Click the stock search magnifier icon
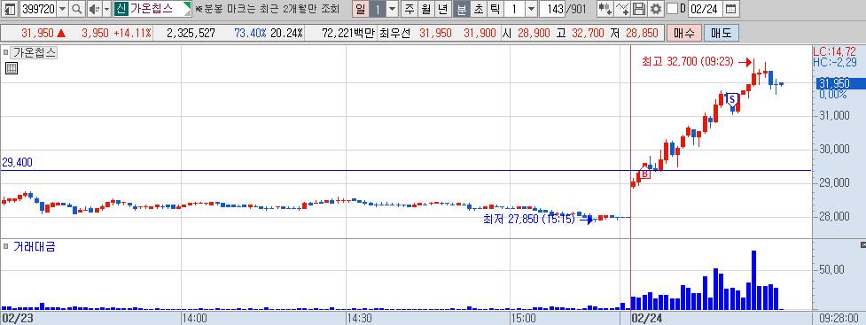 (77, 9)
